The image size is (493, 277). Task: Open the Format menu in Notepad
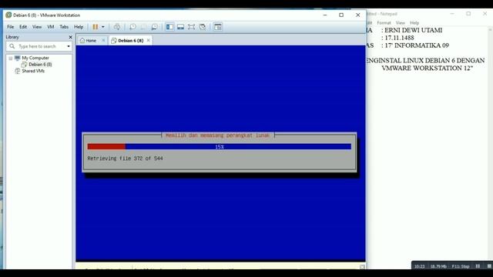(384, 23)
